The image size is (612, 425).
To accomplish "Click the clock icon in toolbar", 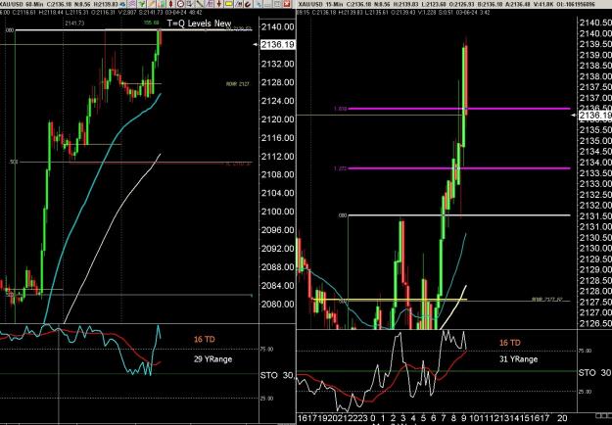I will click(181, 4).
